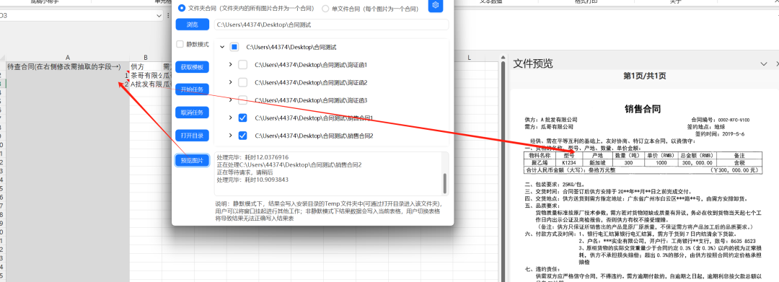The height and width of the screenshot is (282, 779).
Task: Select the 销售合同2 folder path label
Action: tap(314, 135)
